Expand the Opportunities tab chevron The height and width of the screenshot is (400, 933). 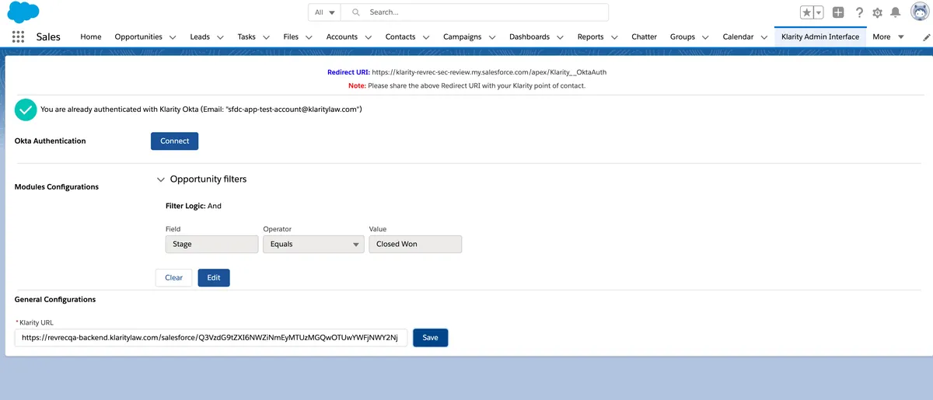click(173, 37)
